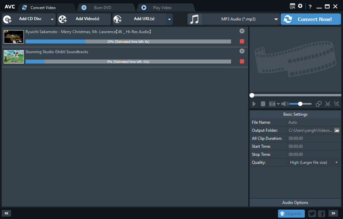Expand the Add CD Disc dropdown arrow
The image size is (343, 219).
52,19
